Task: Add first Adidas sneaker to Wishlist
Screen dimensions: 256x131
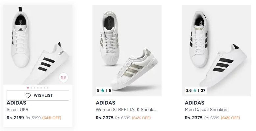Action: (x=38, y=95)
